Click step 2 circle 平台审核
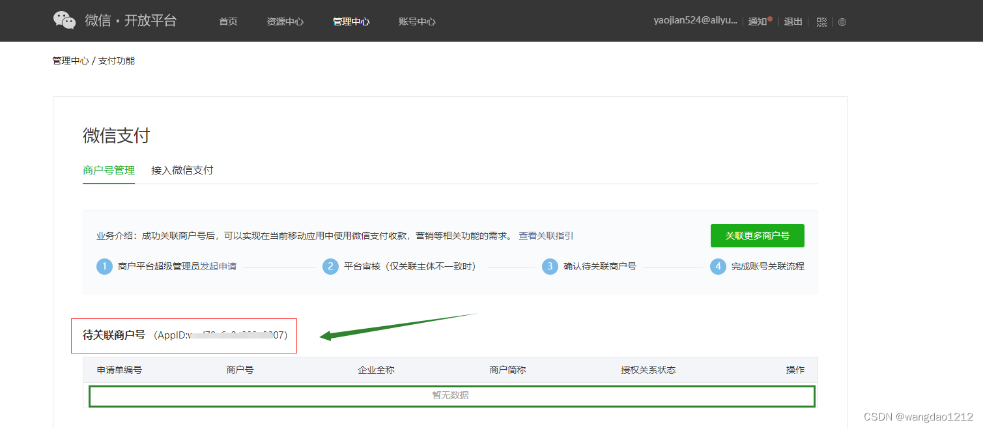 coord(331,266)
